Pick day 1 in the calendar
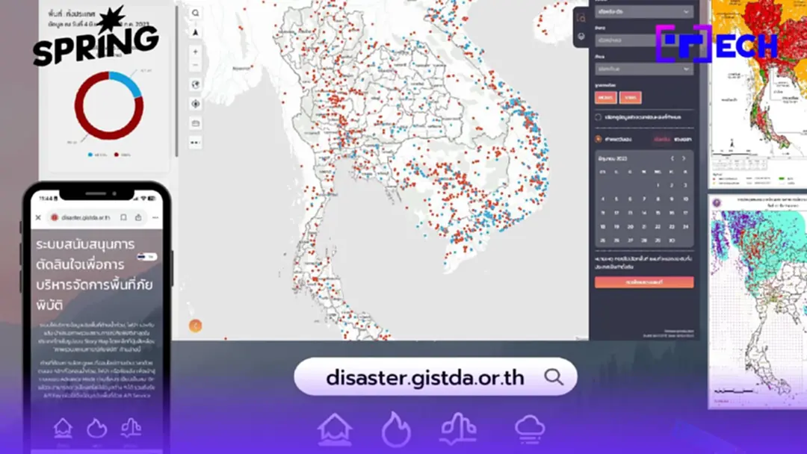 [658, 185]
